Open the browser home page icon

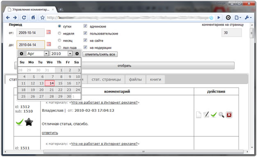click(x=33, y=17)
